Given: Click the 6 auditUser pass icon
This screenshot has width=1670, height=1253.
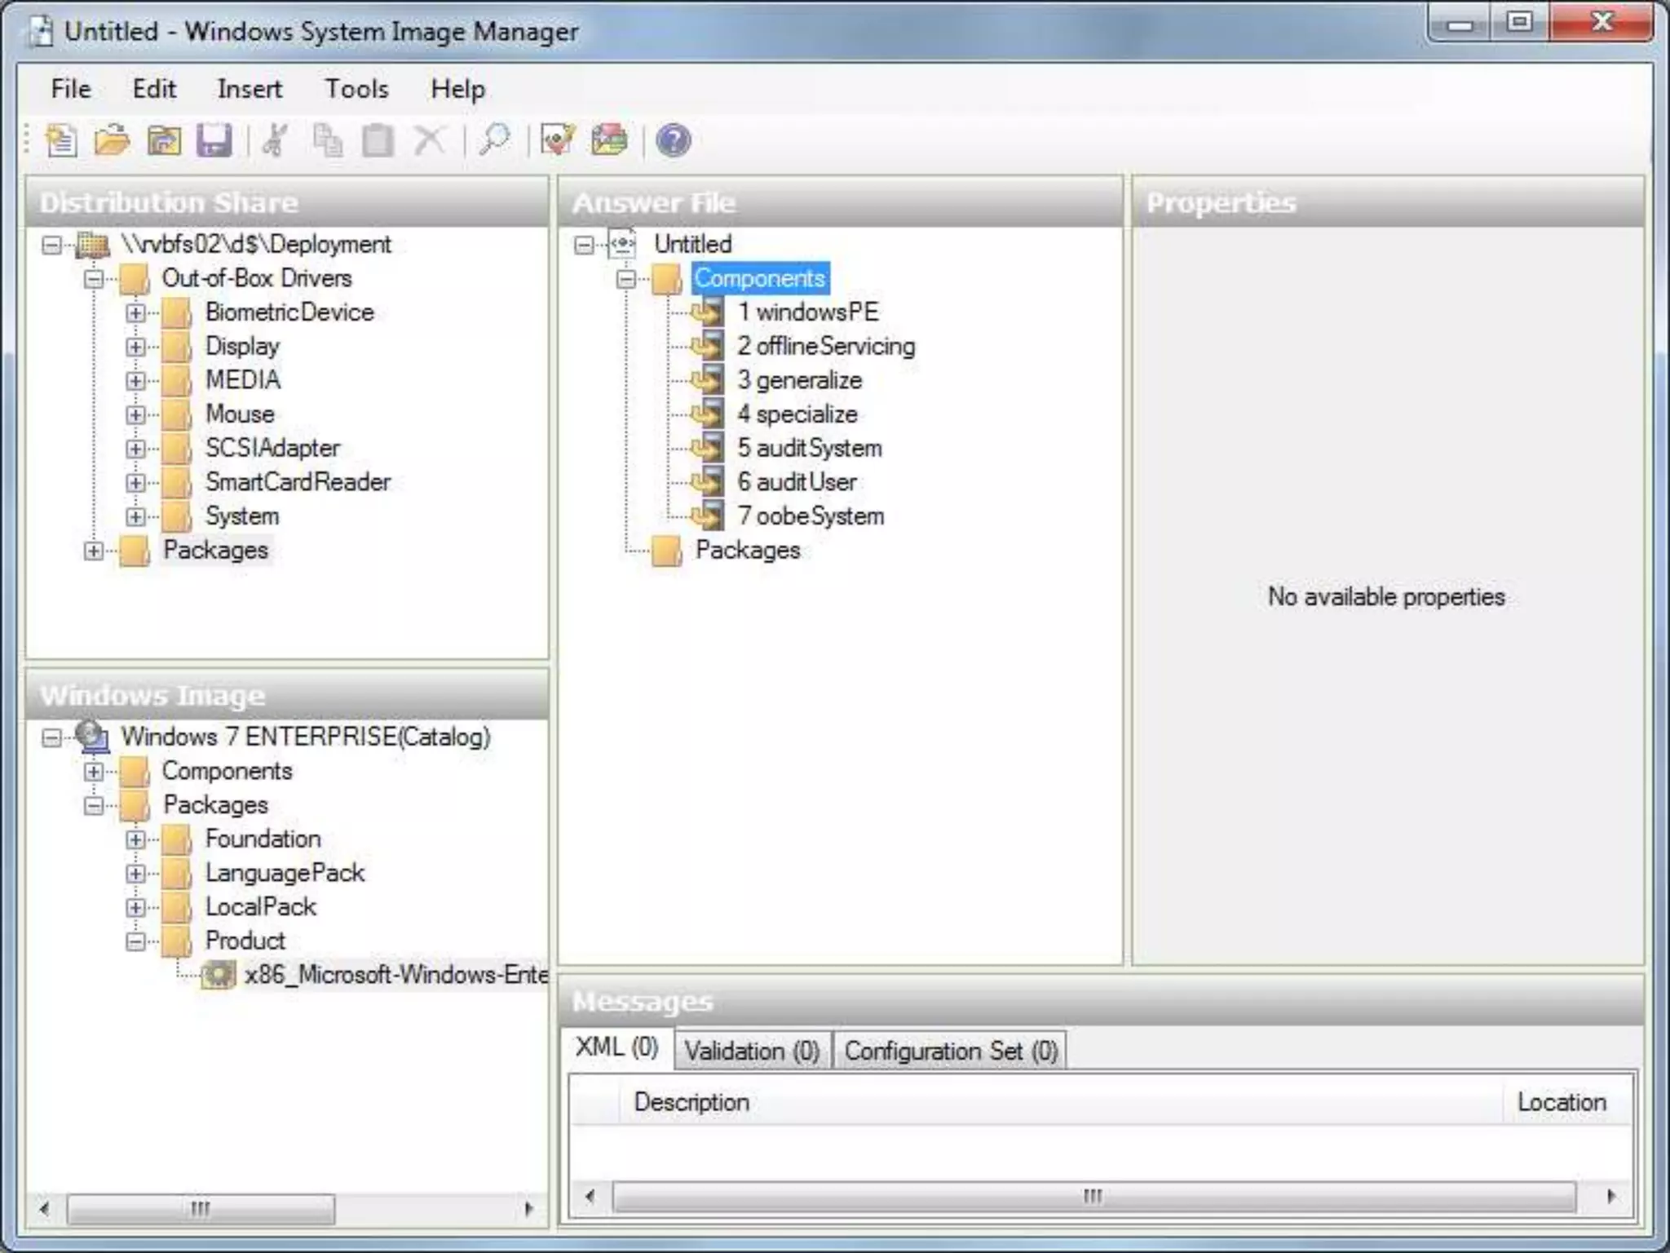Looking at the screenshot, I should click(708, 481).
